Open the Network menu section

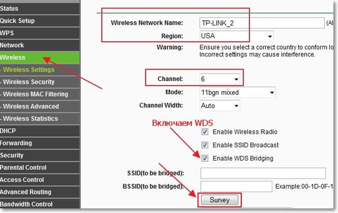pyautogui.click(x=12, y=45)
